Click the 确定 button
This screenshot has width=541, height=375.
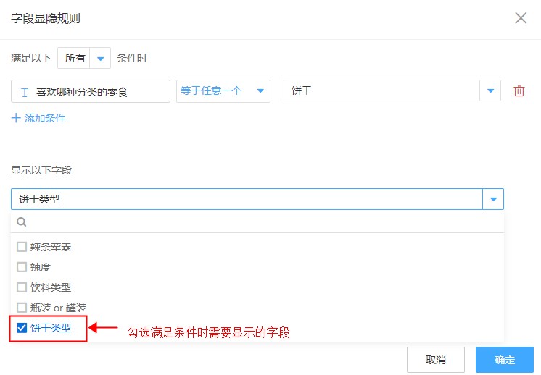(x=504, y=360)
